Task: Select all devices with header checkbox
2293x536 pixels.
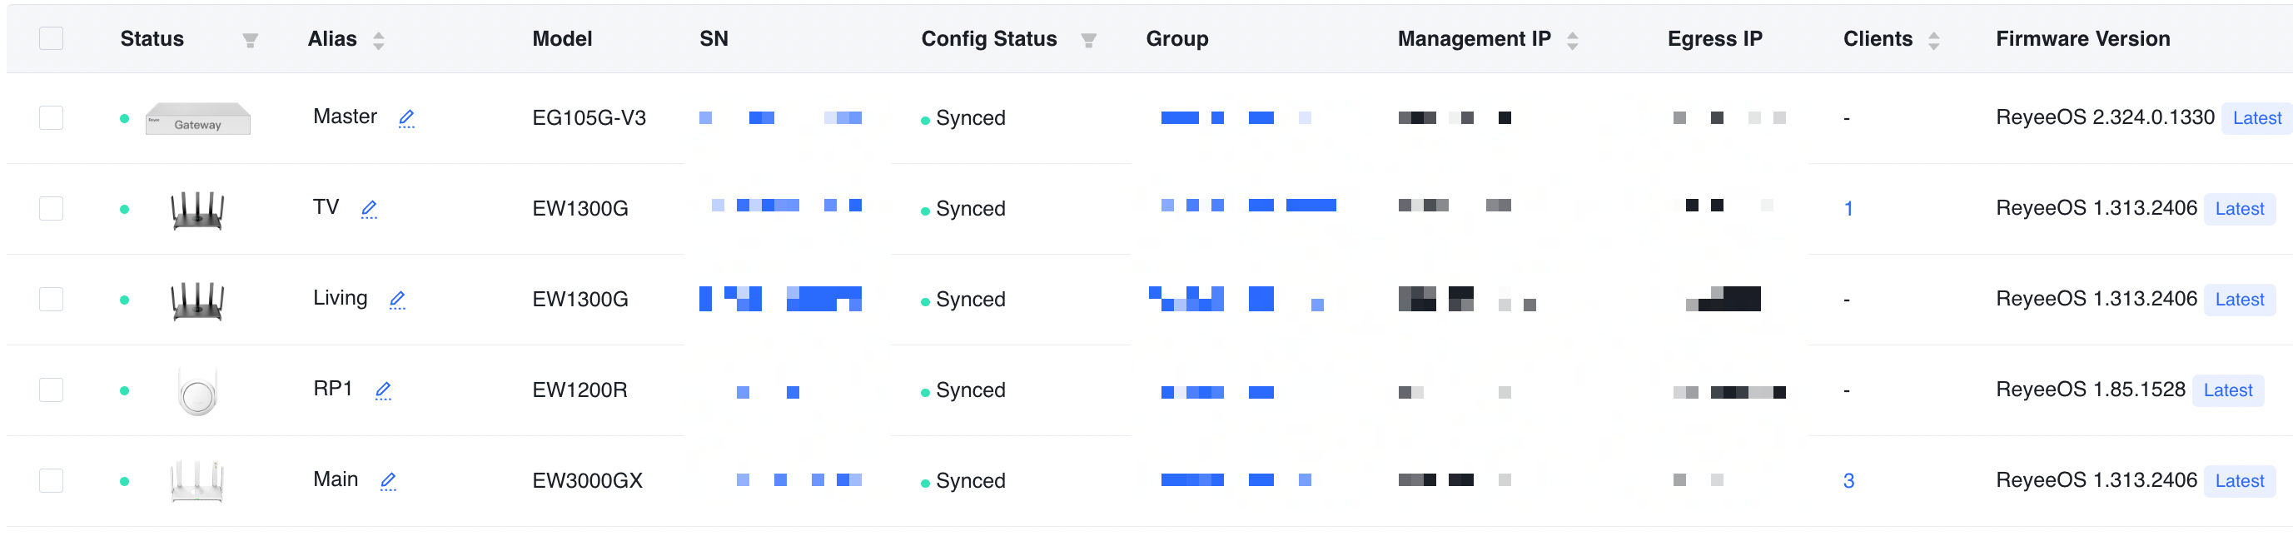Action: 52,38
